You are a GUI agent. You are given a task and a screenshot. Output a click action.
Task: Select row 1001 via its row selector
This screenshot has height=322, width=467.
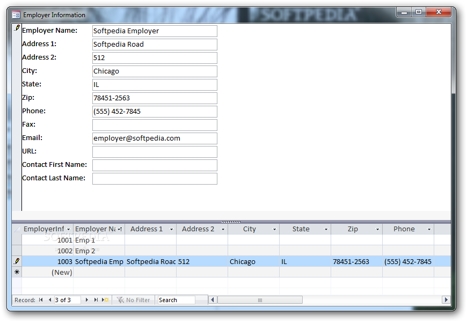[x=17, y=240]
